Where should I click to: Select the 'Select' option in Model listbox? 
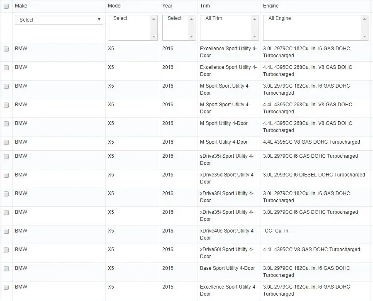tap(120, 18)
